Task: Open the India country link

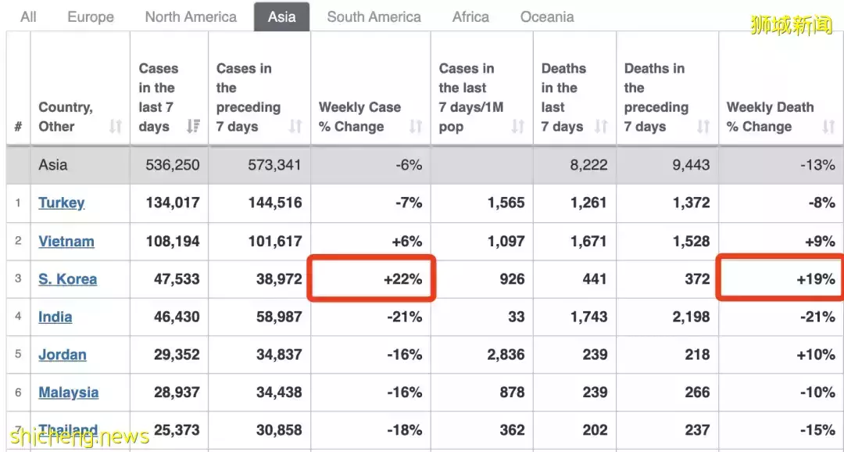Action: click(55, 317)
